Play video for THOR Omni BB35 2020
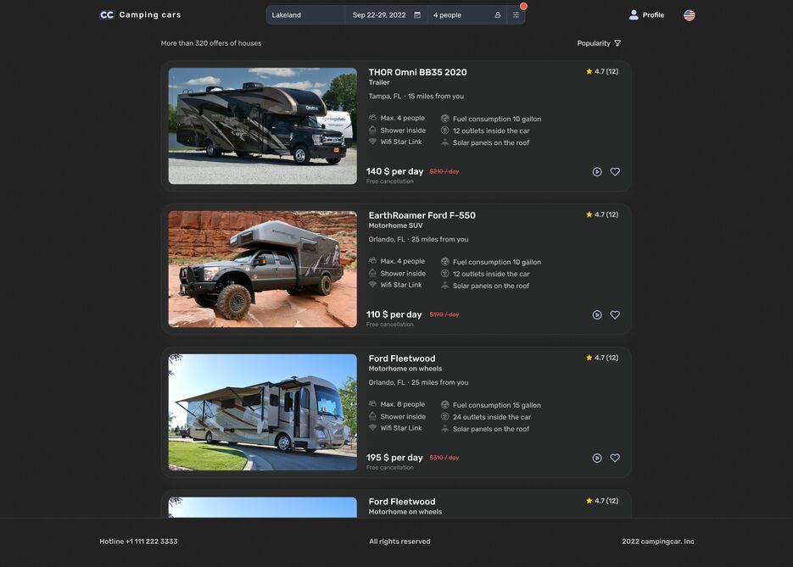Screen dimensions: 793x567 pos(597,172)
